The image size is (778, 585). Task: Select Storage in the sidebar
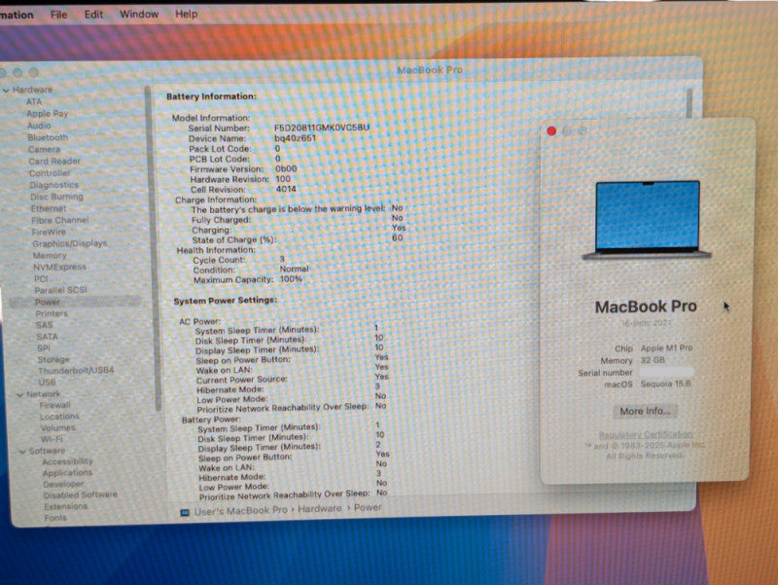pyautogui.click(x=53, y=359)
